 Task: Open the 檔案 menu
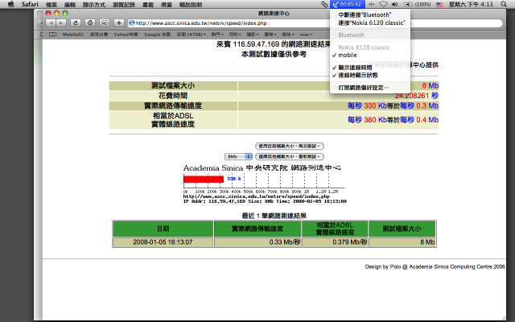51,5
